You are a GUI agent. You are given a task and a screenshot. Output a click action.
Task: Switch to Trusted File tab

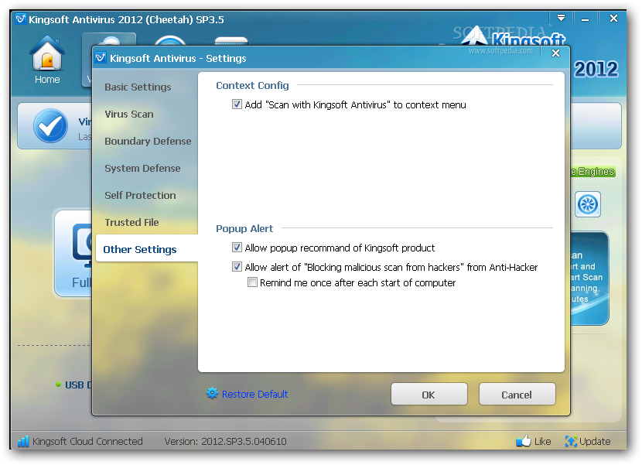131,222
